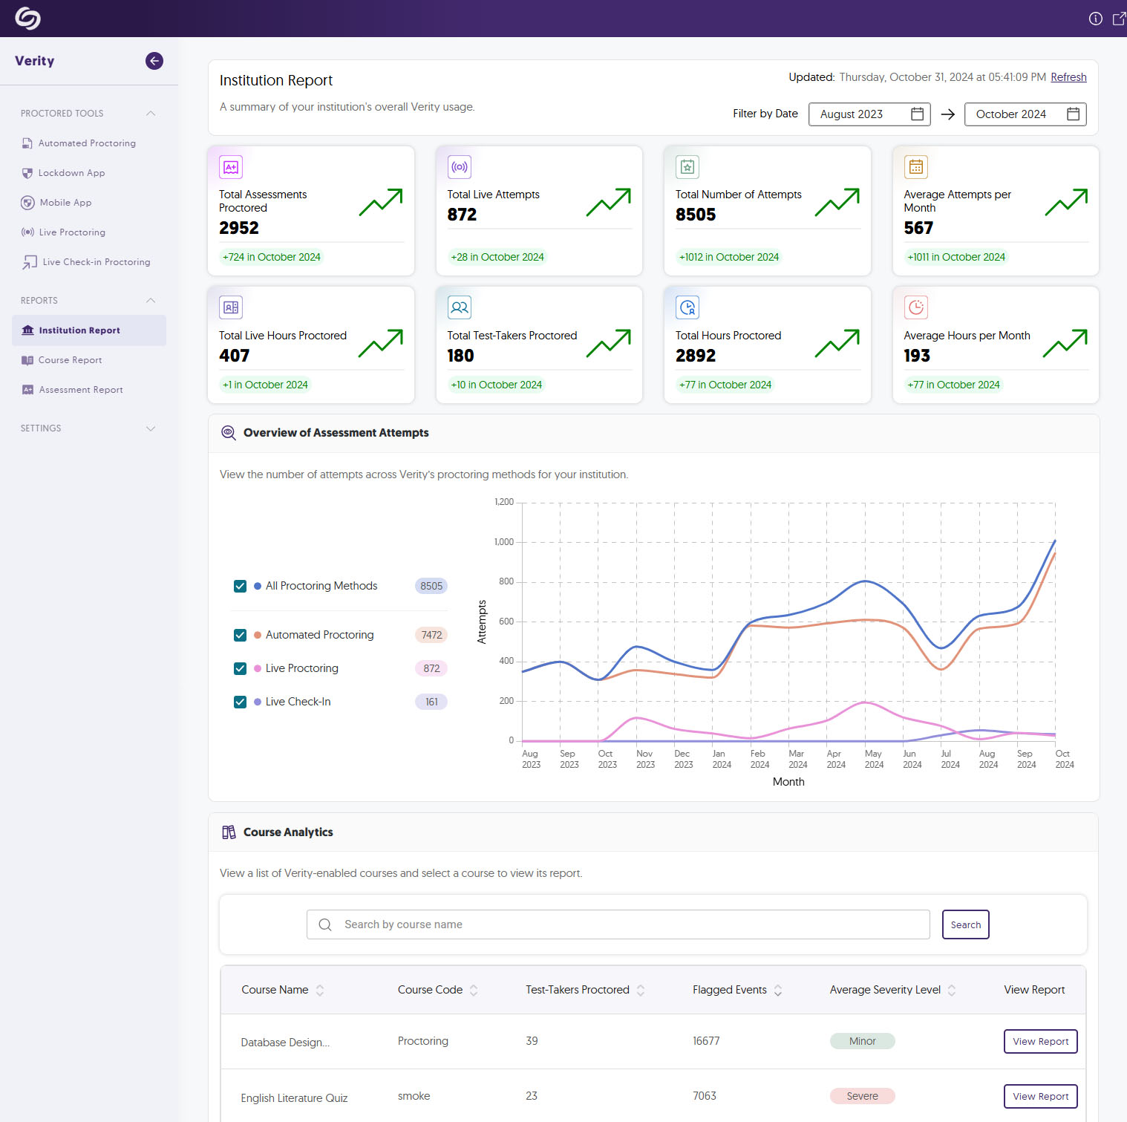Viewport: 1127px width, 1122px height.
Task: Click the Total Live Attempts broadcast icon
Action: 460,167
